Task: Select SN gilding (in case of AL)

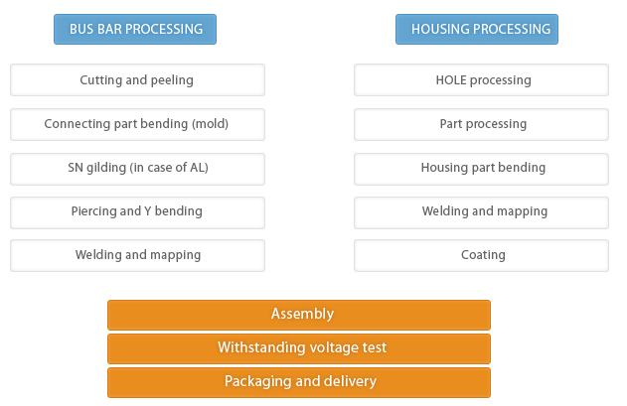Action: 137,168
